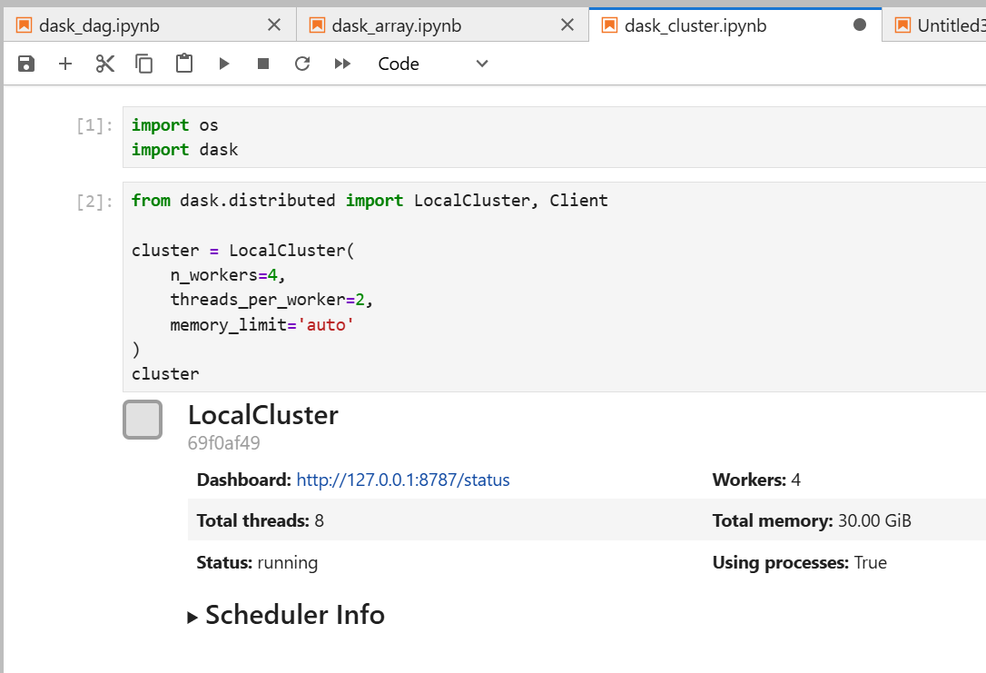
Task: Select cell prompt [1]:
Action: tap(94, 126)
